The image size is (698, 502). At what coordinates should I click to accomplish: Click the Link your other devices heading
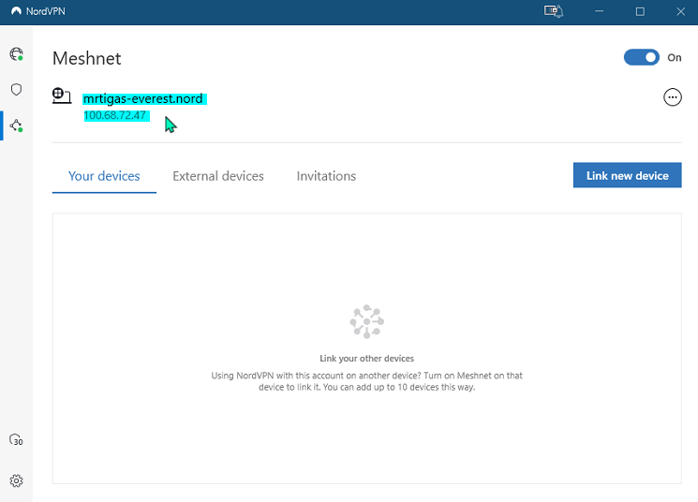(367, 359)
